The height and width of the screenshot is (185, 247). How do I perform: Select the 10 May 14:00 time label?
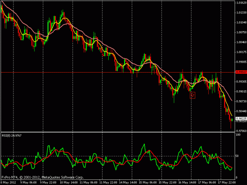[x=69, y=182]
